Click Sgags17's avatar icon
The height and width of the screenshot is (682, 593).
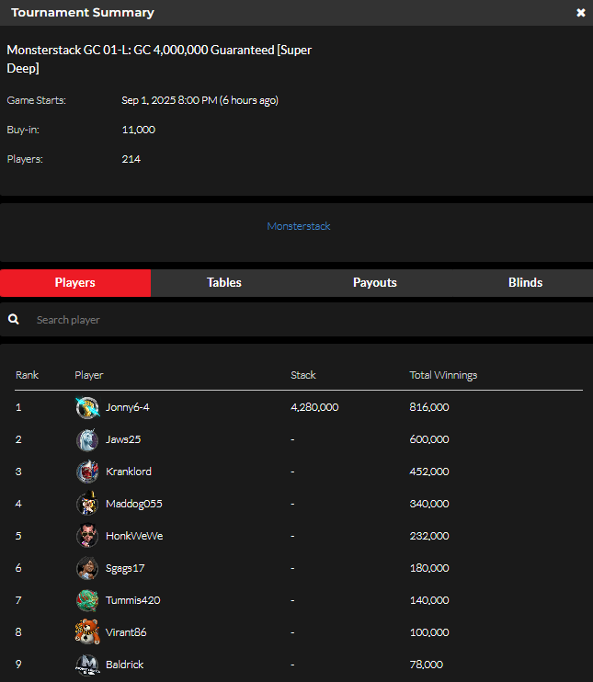pos(87,568)
